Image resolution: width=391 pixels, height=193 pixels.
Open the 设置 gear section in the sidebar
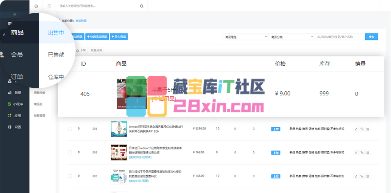point(15,127)
